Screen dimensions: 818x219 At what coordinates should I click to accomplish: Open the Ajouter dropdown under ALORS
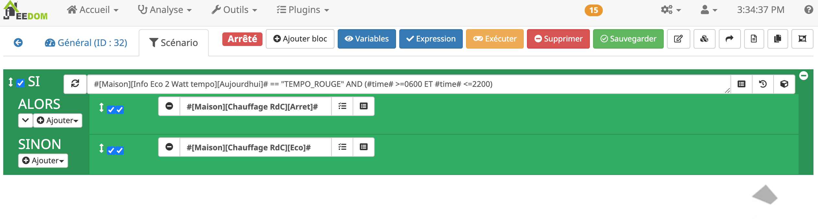point(58,121)
